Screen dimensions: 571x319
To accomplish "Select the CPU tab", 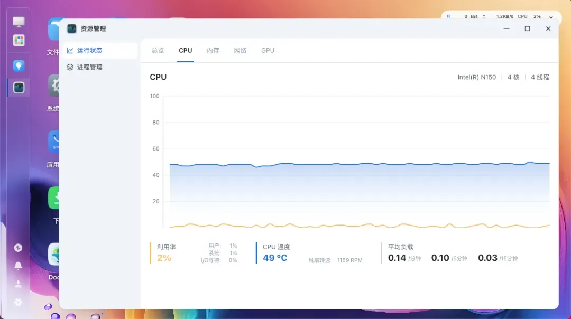I will click(x=186, y=51).
